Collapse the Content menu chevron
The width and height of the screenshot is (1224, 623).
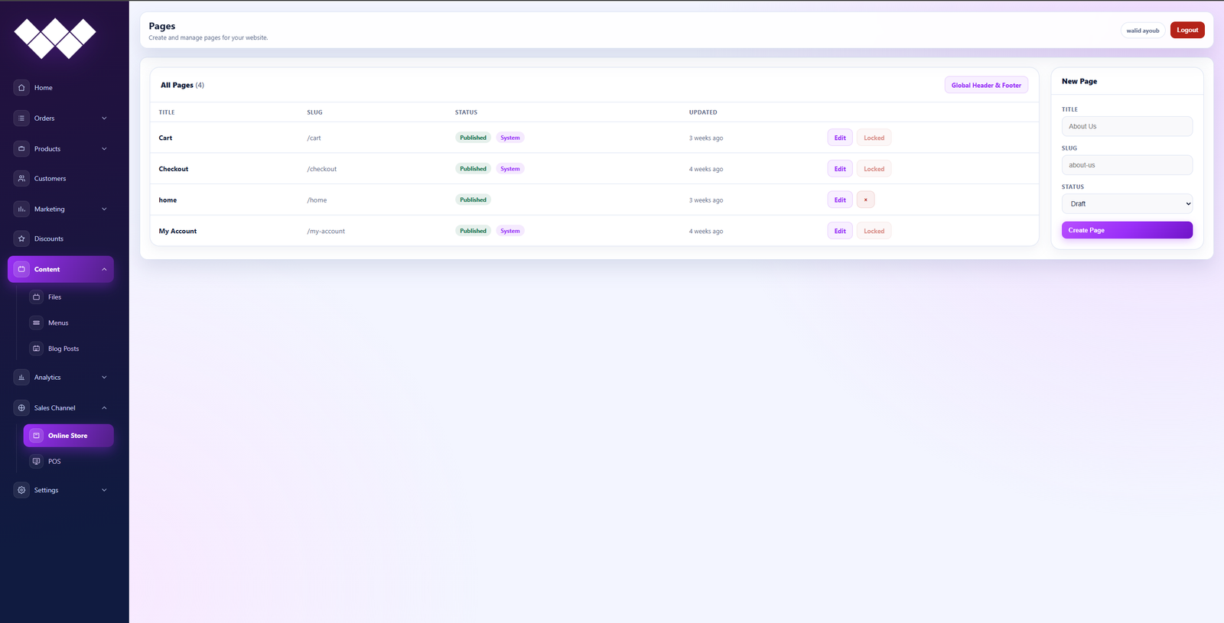[x=104, y=269]
